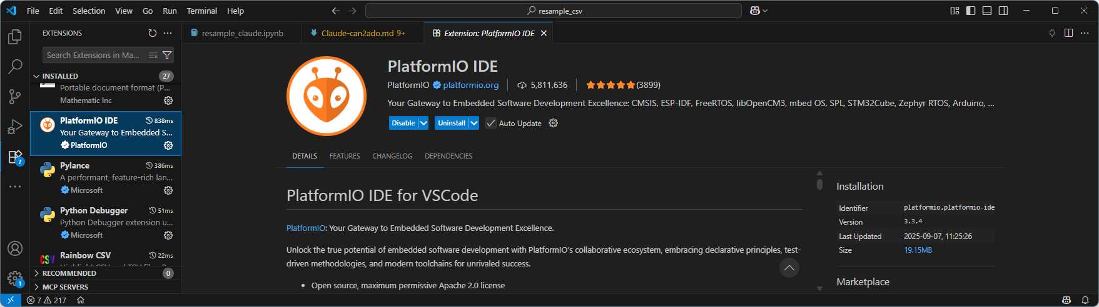This screenshot has width=1099, height=307.
Task: Click the star rating (3899) reviews
Action: (623, 85)
